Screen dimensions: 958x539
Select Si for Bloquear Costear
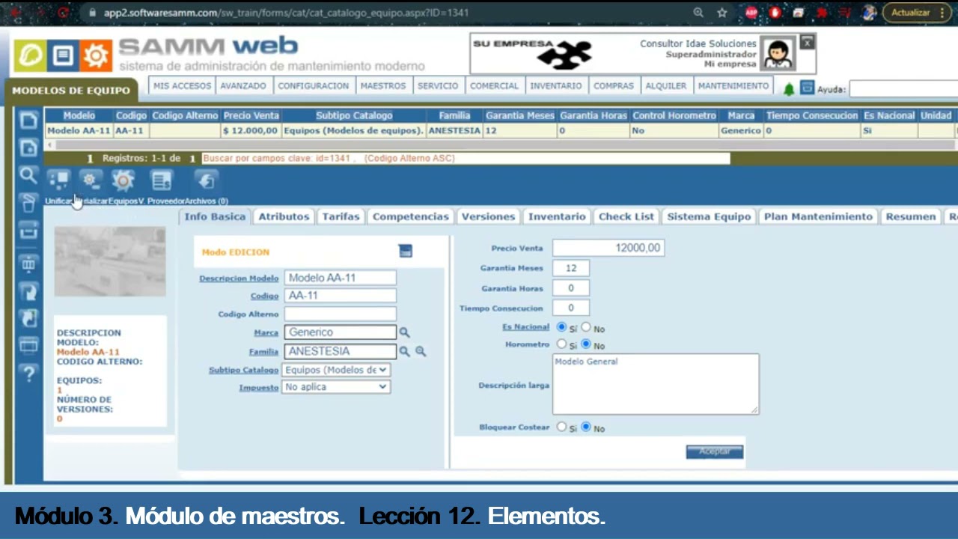tap(561, 427)
